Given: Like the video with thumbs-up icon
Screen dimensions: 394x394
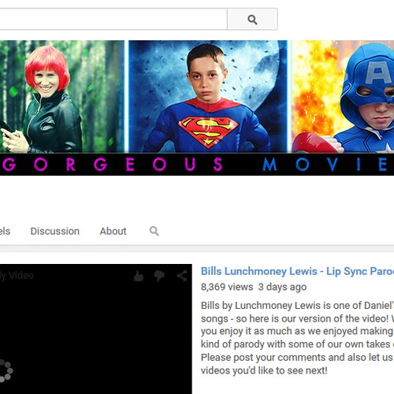Looking at the screenshot, I should [x=139, y=276].
